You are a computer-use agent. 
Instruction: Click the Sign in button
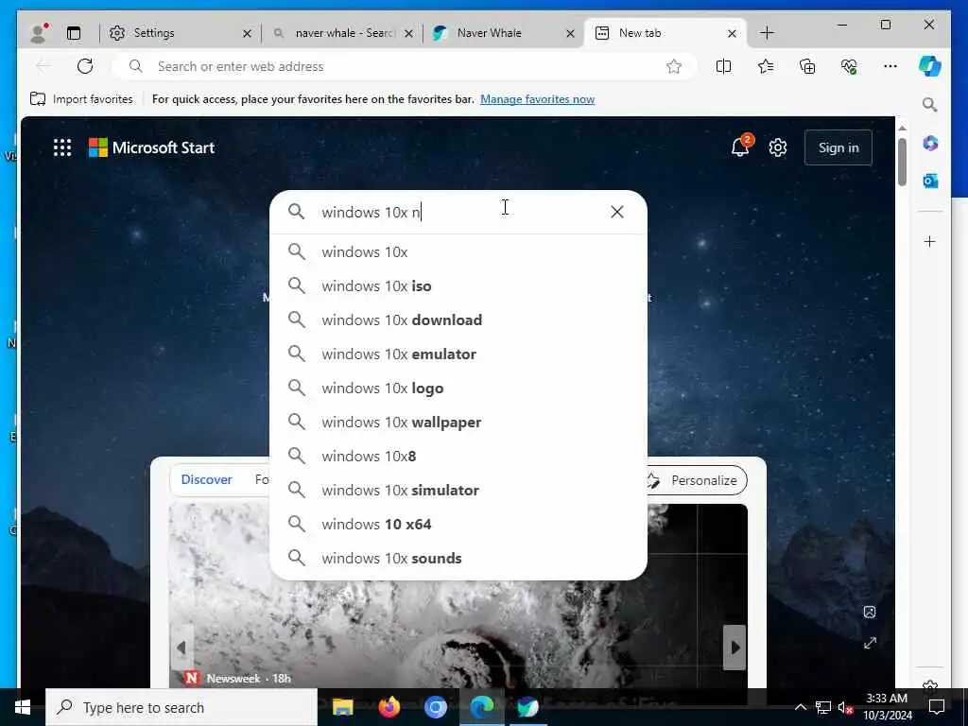[x=838, y=147]
